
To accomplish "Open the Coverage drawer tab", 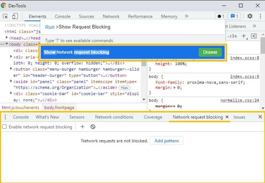I will click(153, 117).
